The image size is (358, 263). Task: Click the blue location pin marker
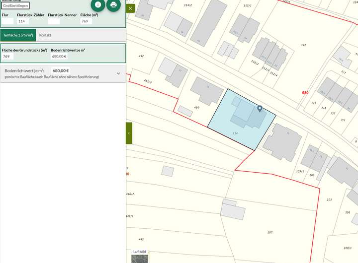[259, 108]
